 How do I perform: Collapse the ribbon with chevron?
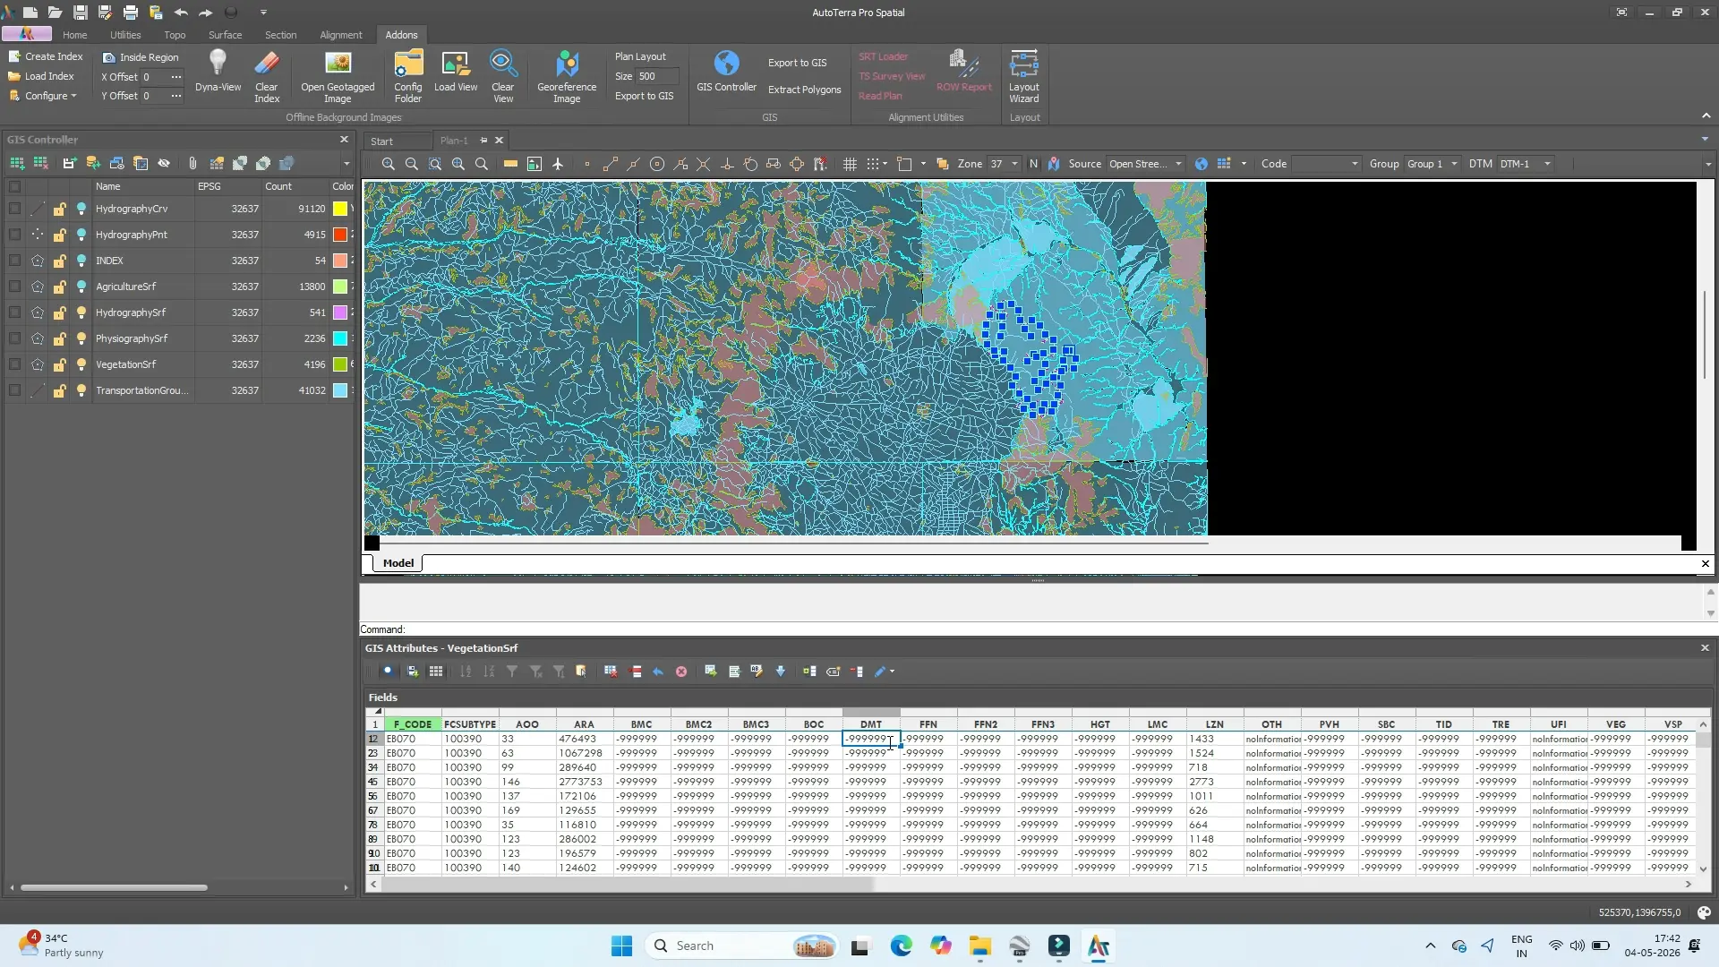1706,116
